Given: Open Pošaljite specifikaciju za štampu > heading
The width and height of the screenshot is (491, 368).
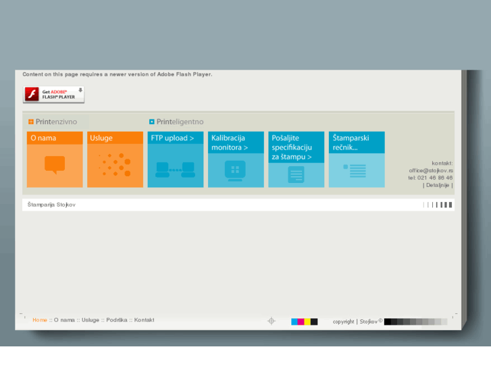Looking at the screenshot, I should [296, 147].
